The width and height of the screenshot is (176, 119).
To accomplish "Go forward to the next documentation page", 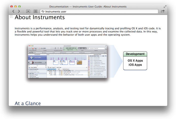I will (x=19, y=11).
